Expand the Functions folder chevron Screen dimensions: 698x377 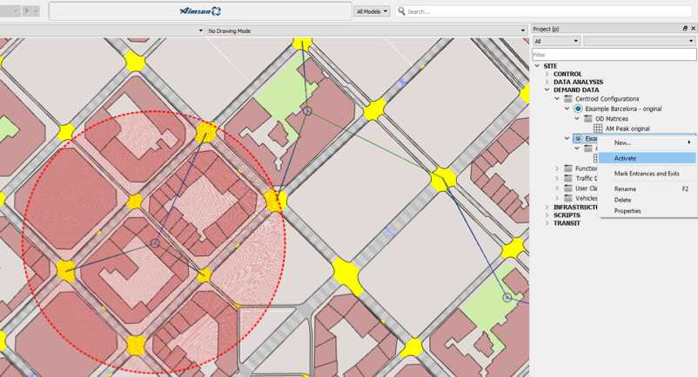pyautogui.click(x=557, y=169)
